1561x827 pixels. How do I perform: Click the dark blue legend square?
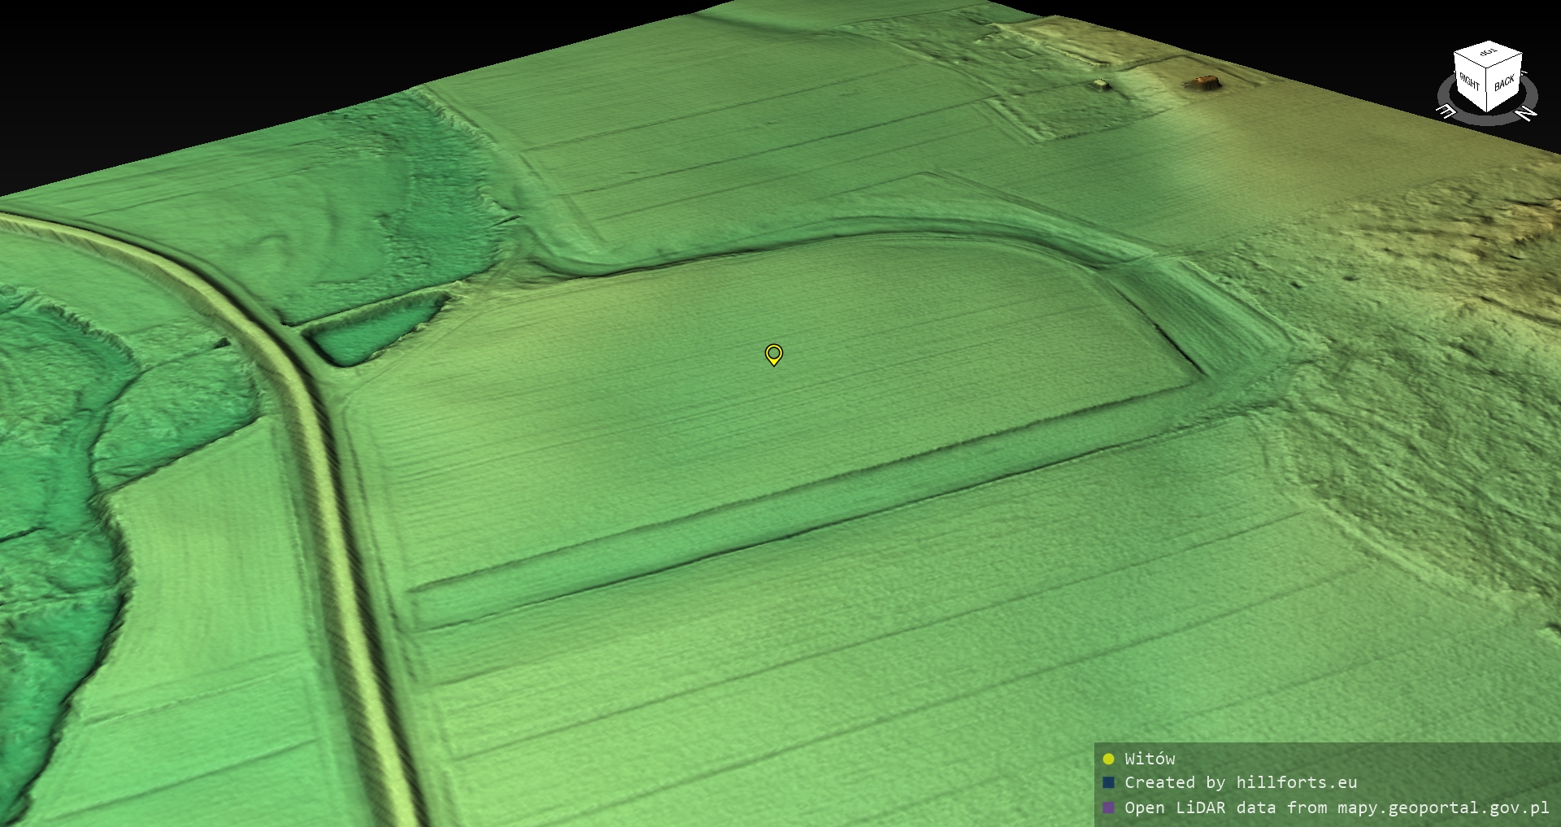click(x=1108, y=782)
